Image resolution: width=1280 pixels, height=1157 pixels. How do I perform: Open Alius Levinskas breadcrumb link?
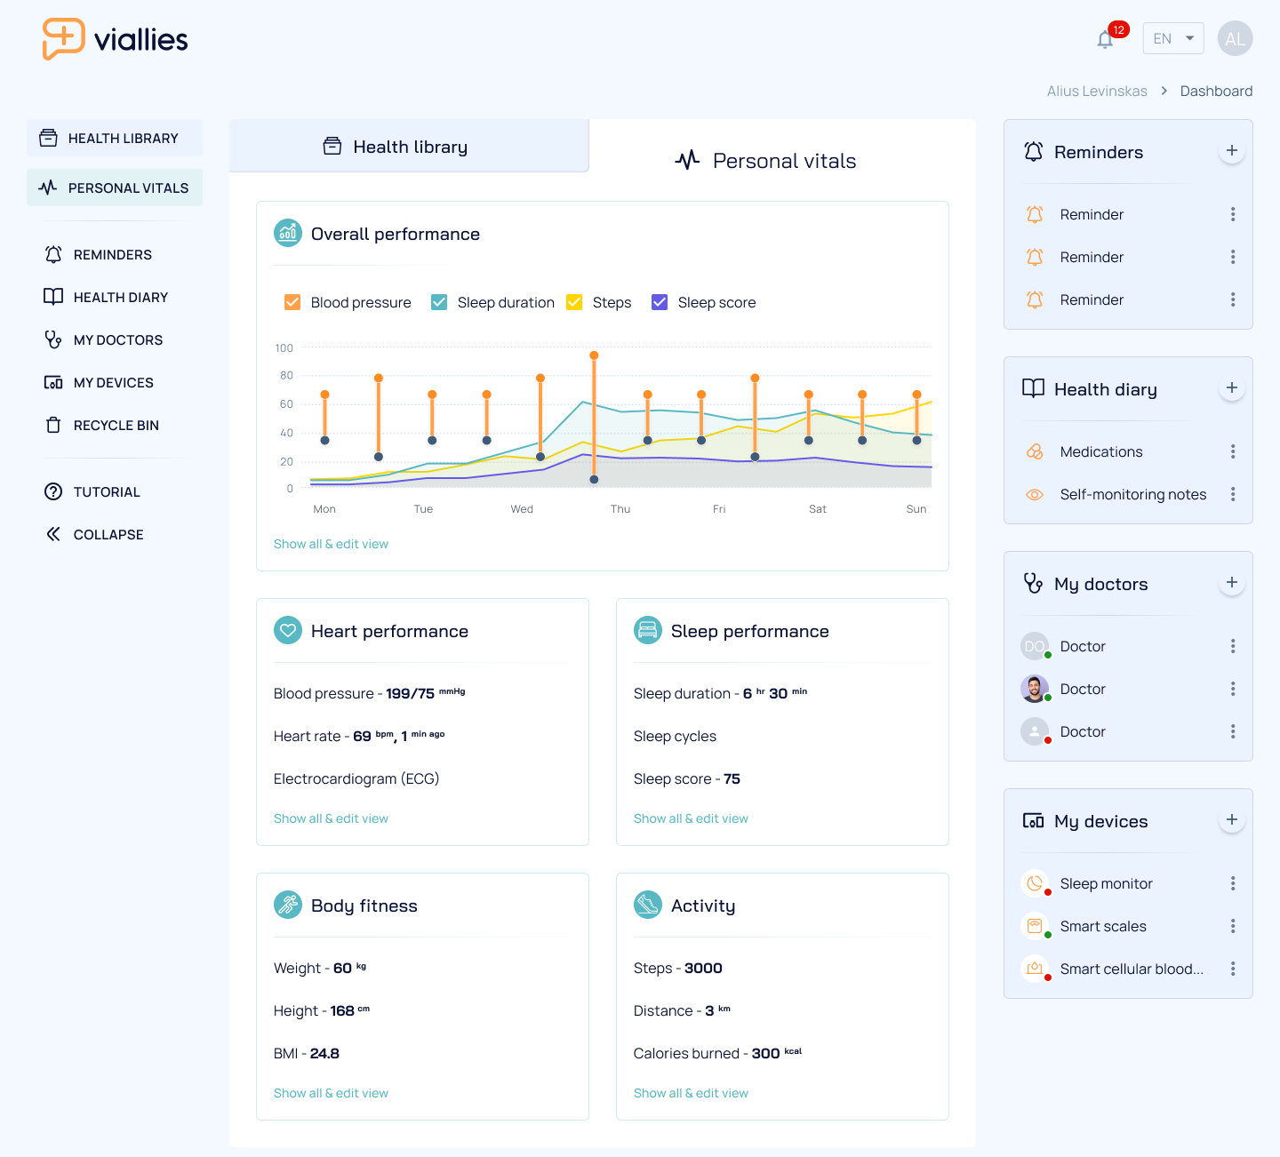click(x=1097, y=91)
